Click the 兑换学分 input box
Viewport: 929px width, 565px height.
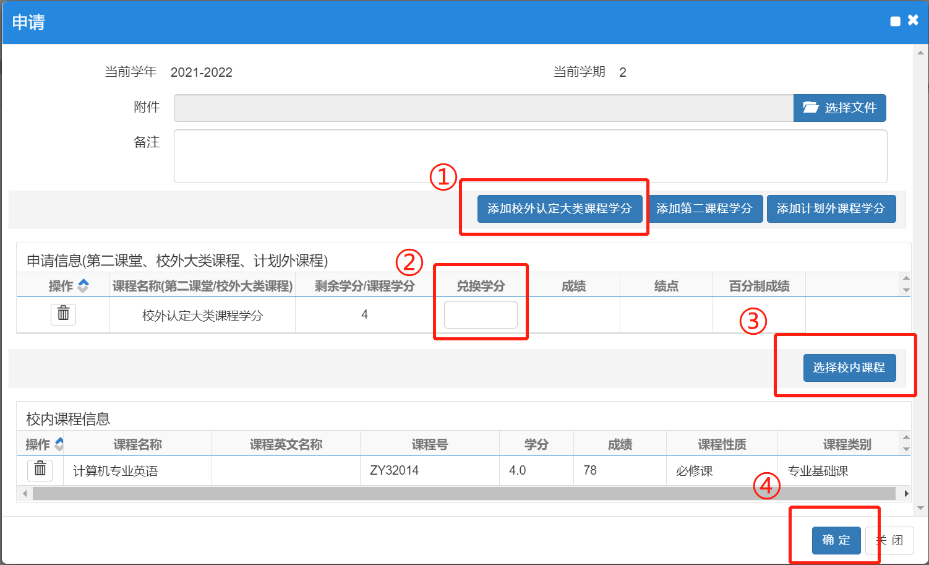pyautogui.click(x=481, y=314)
